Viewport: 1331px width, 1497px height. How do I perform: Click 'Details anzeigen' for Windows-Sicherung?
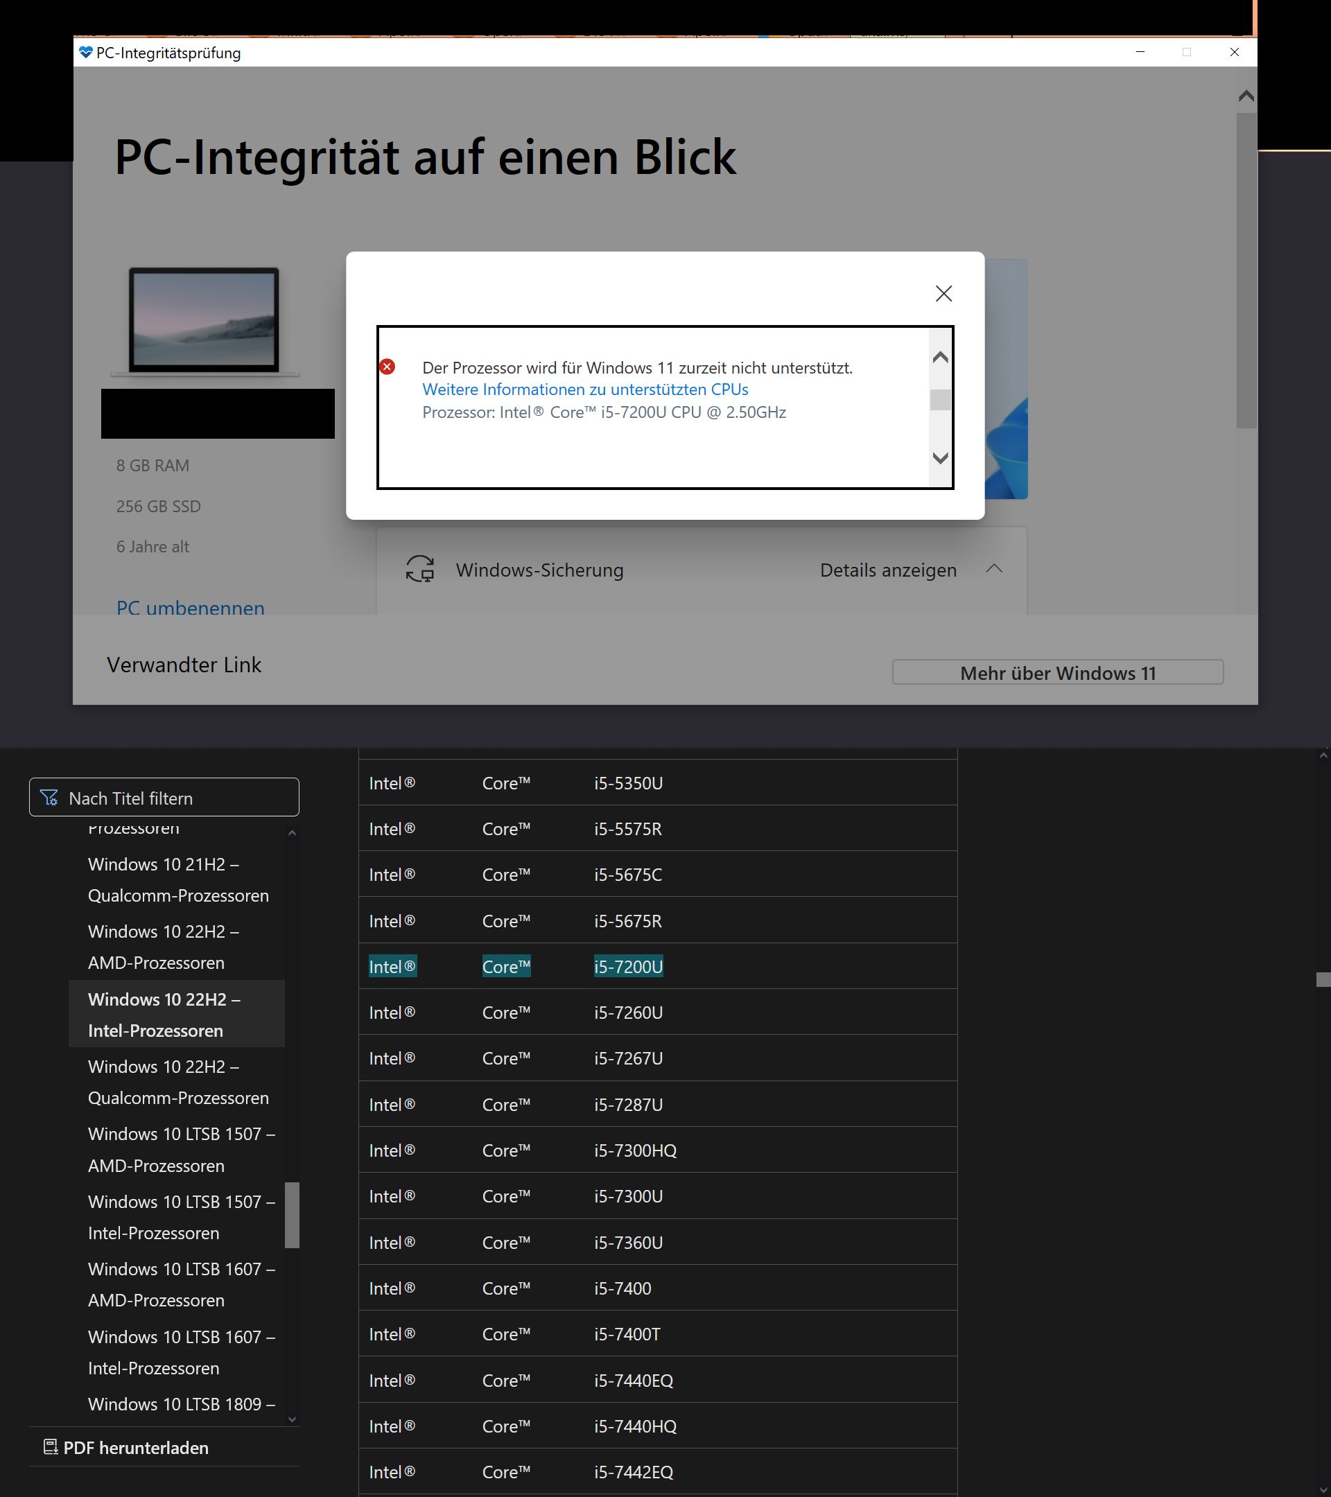pyautogui.click(x=888, y=570)
